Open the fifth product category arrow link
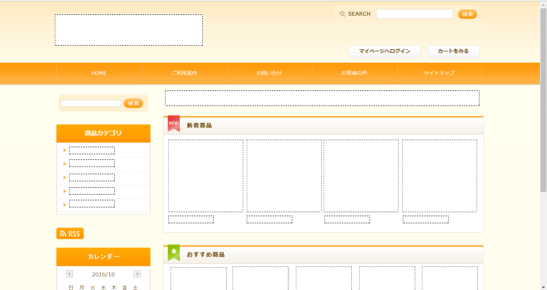Viewport: 547px width, 290px height. tap(64, 204)
